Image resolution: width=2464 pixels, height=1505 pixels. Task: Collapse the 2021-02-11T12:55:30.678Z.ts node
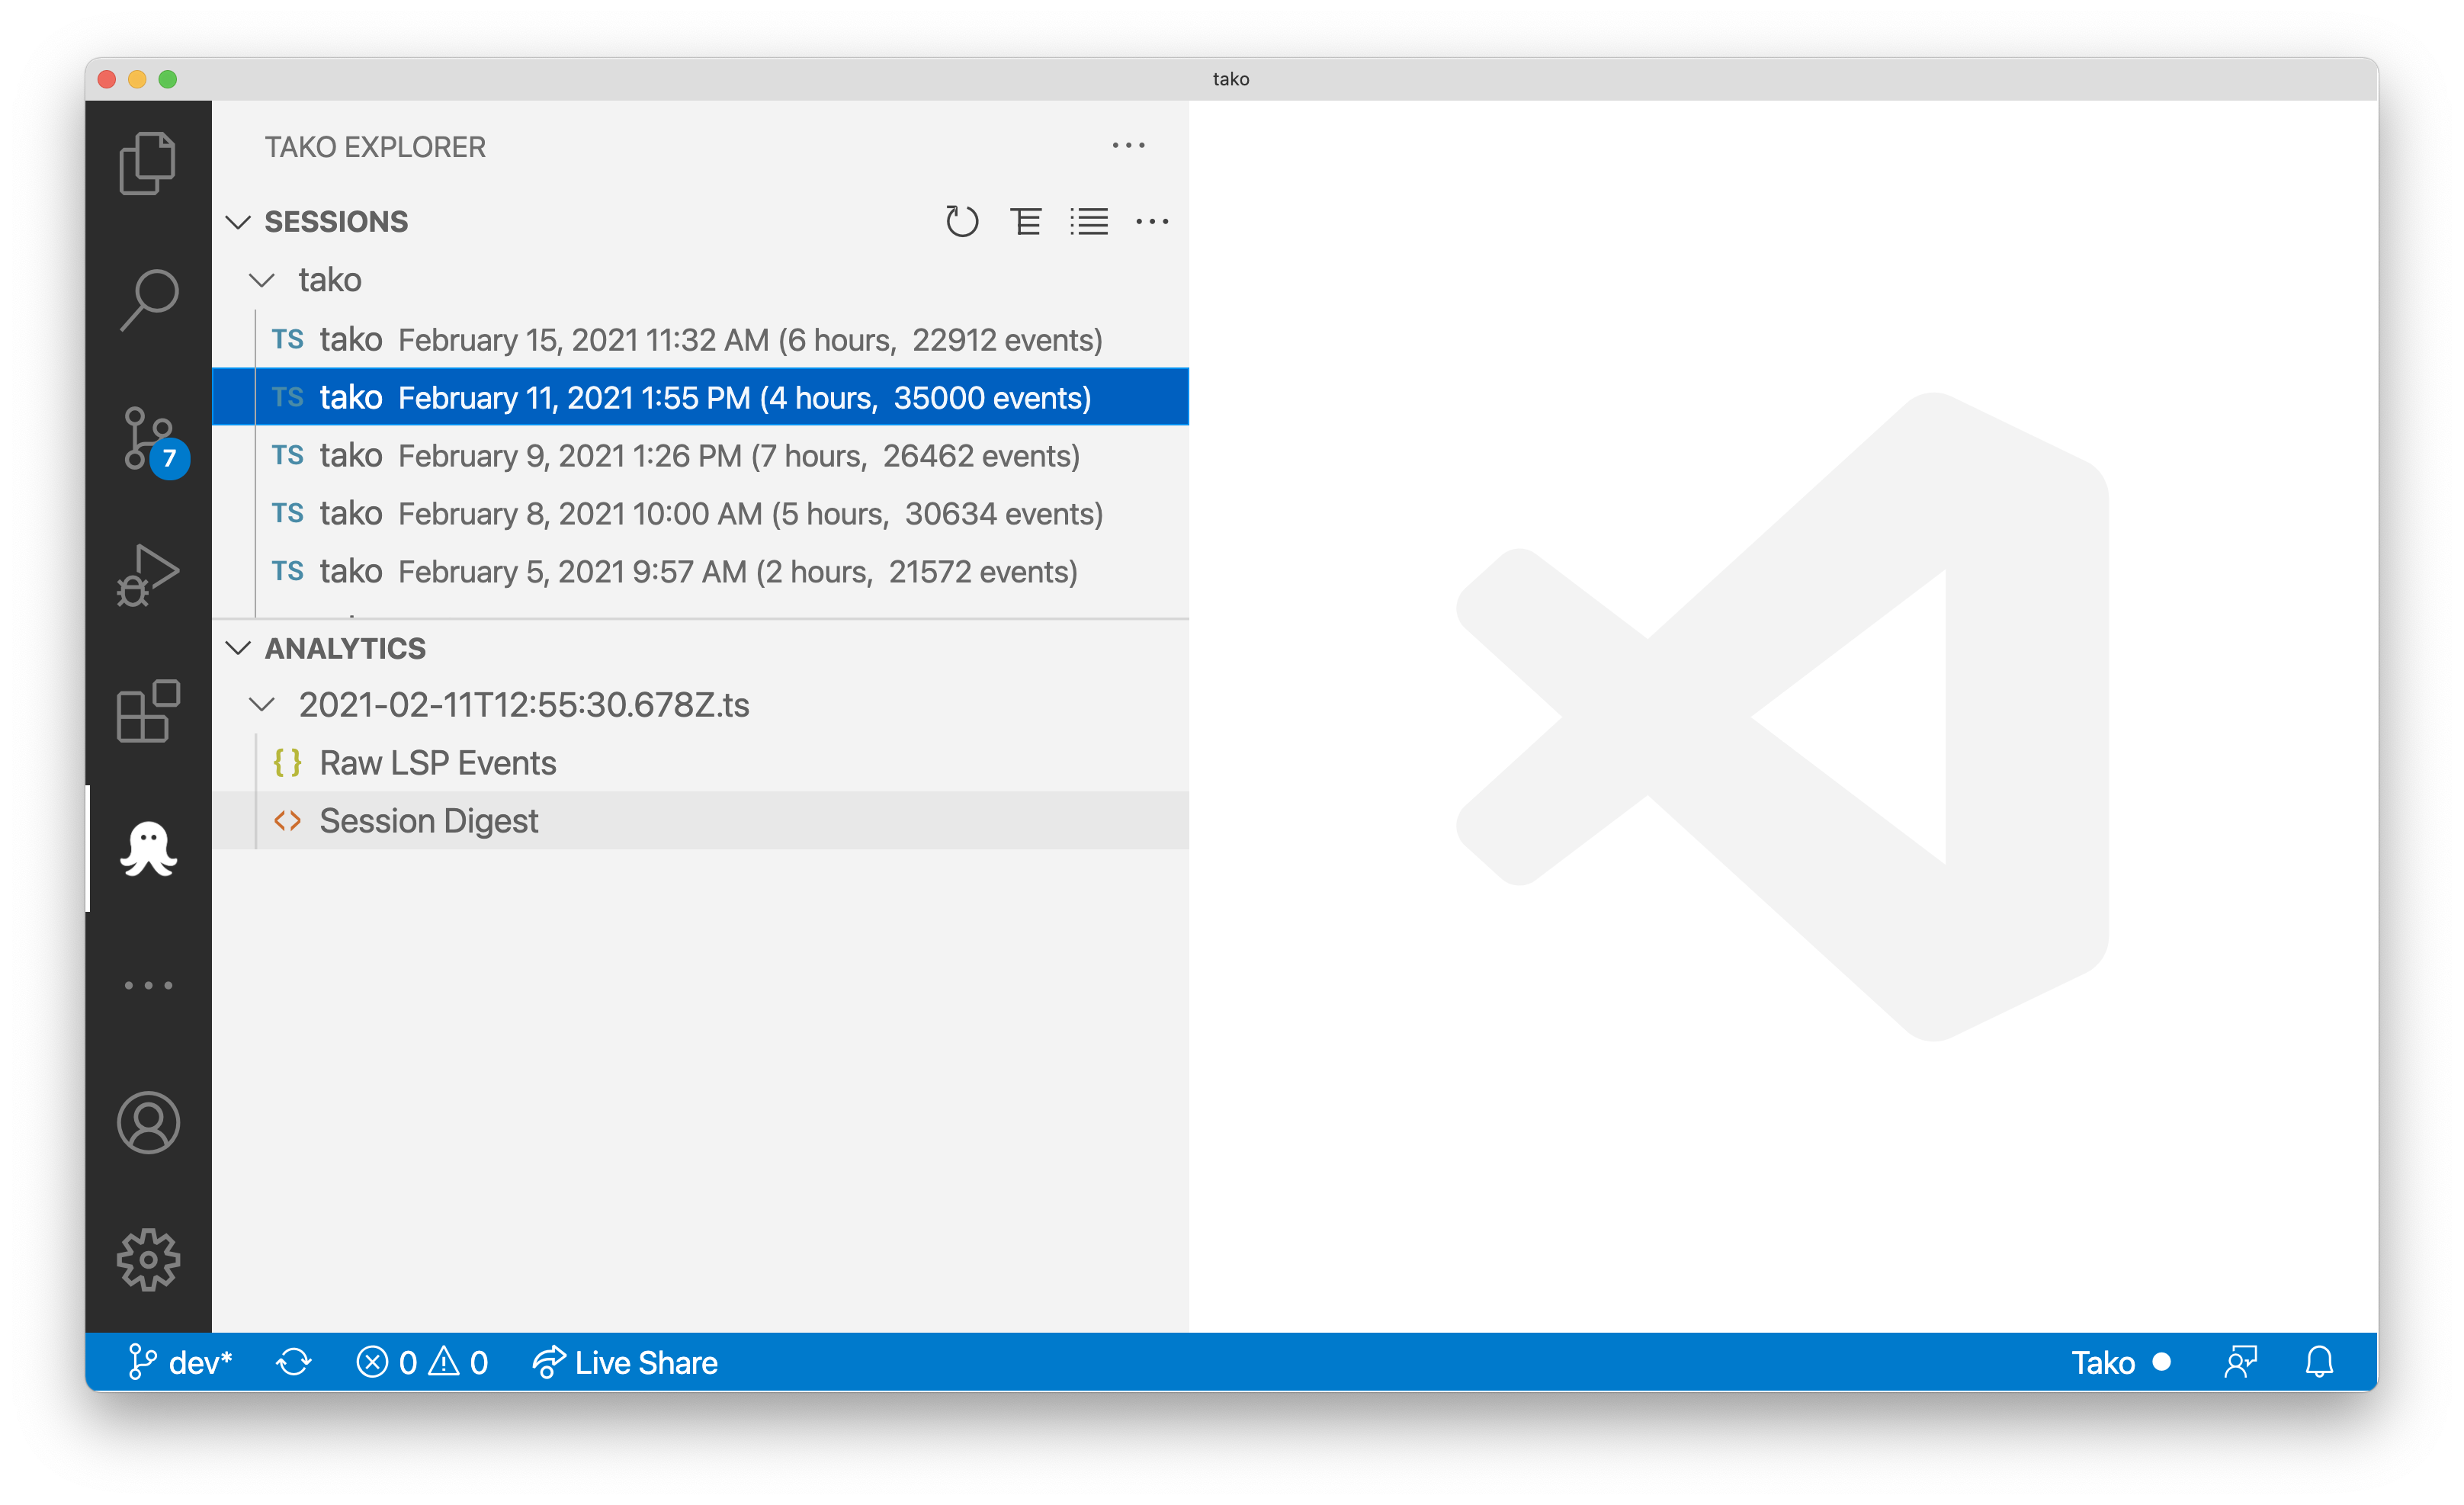tap(262, 705)
